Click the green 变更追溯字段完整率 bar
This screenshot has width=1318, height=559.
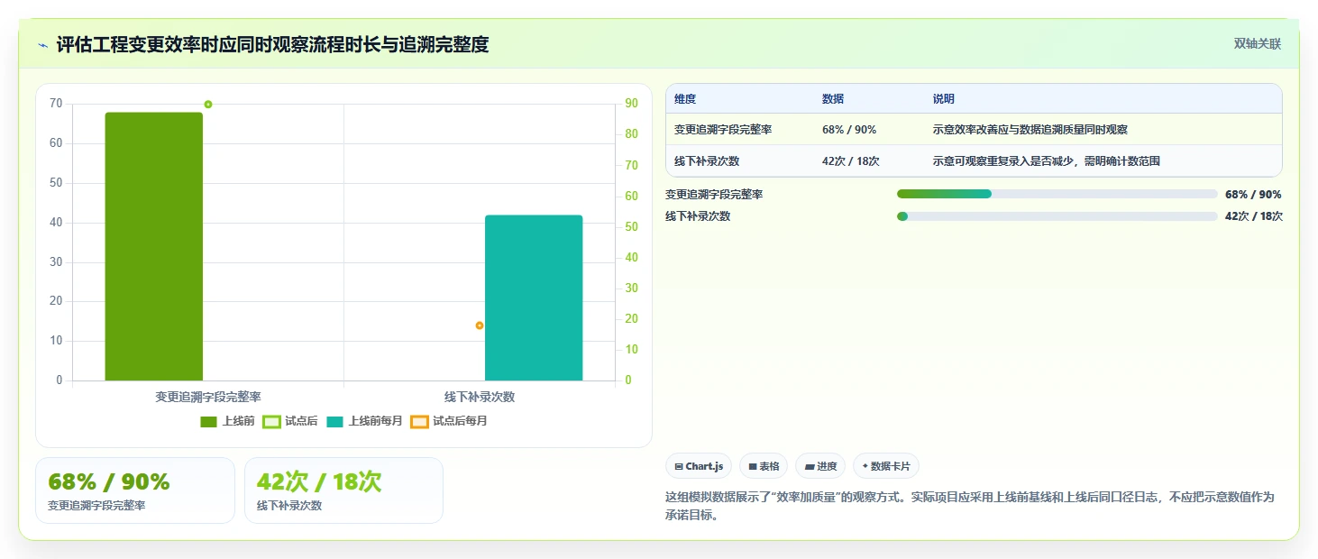coord(154,246)
